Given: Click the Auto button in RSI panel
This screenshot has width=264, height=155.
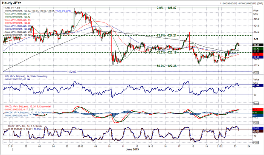Looking at the screenshot, I should pyautogui.click(x=256, y=103).
